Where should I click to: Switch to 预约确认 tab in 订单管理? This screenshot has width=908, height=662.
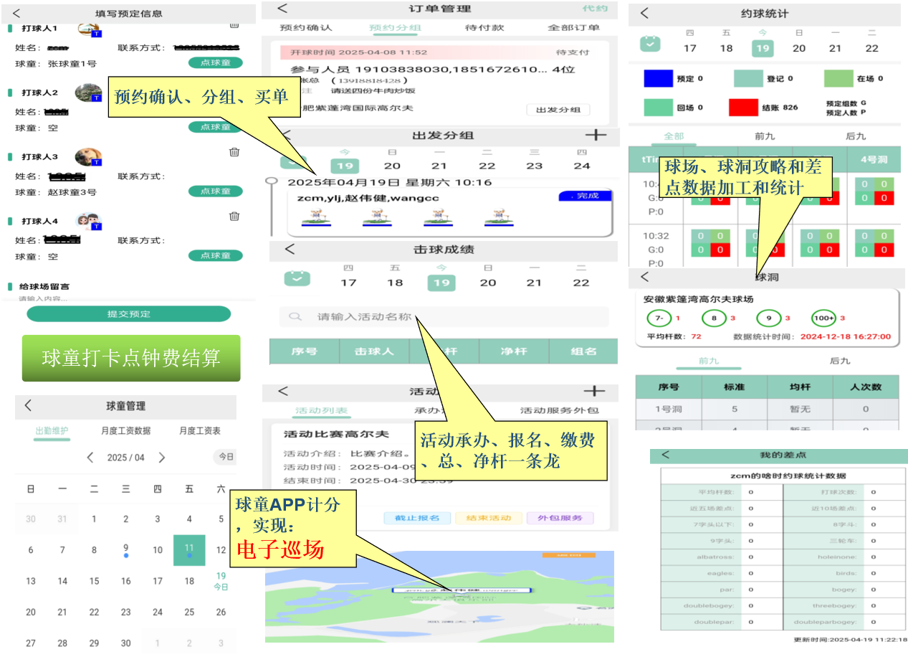click(x=306, y=27)
